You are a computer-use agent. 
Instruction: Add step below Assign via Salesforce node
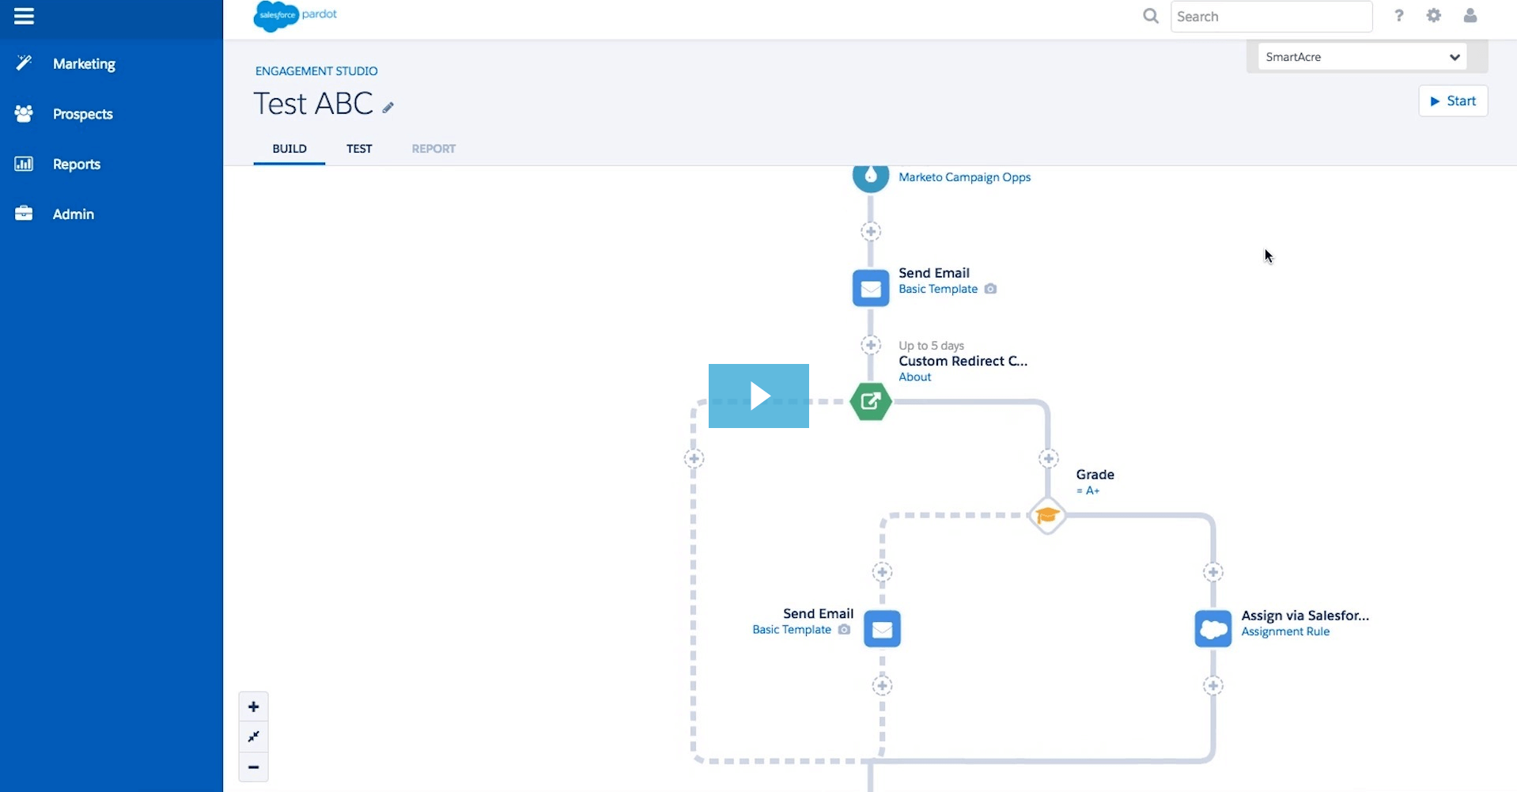click(x=1212, y=686)
